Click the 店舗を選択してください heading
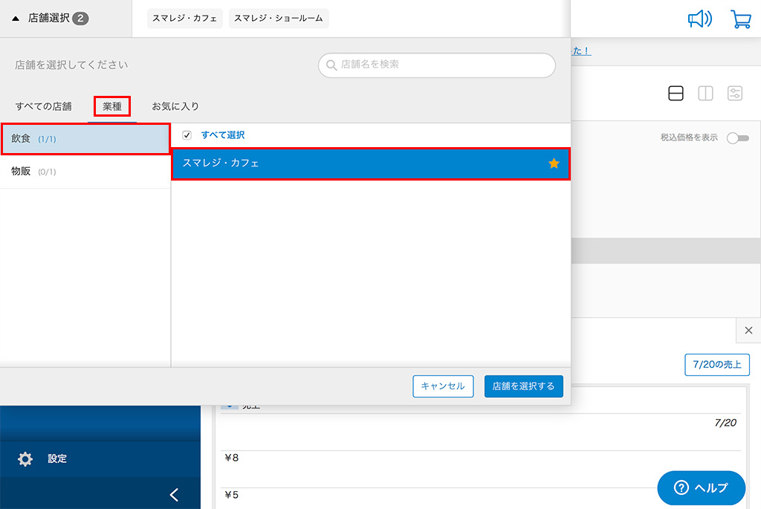761x509 pixels. tap(71, 65)
